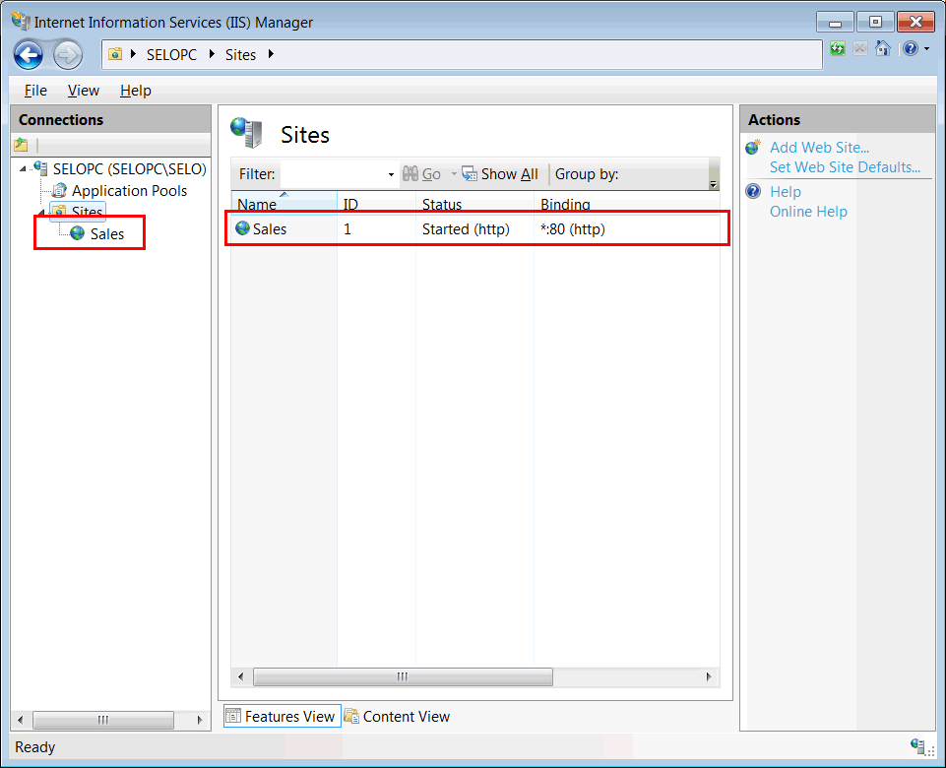Open the Help link in Actions pane
This screenshot has height=768, width=946.
click(x=785, y=192)
